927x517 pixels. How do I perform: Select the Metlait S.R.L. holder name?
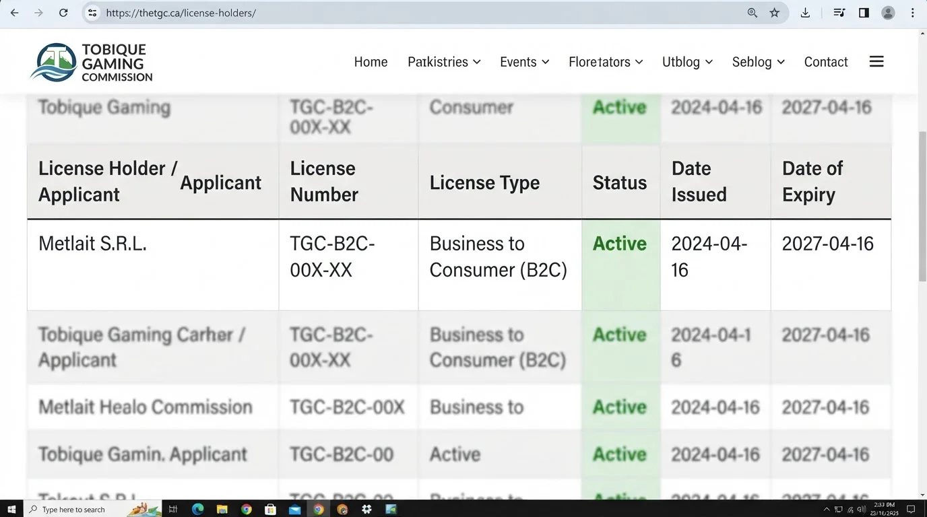pyautogui.click(x=92, y=244)
